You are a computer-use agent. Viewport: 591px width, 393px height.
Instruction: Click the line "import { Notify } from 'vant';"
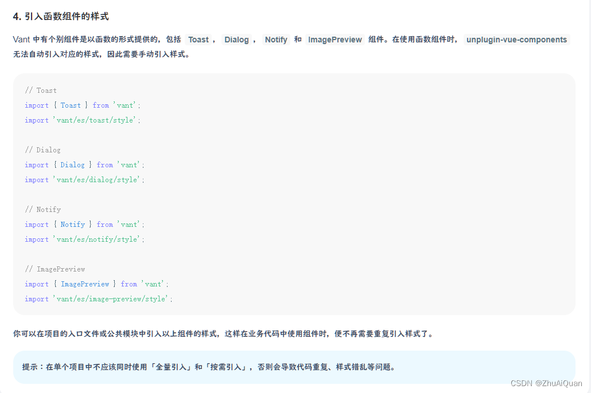84,225
